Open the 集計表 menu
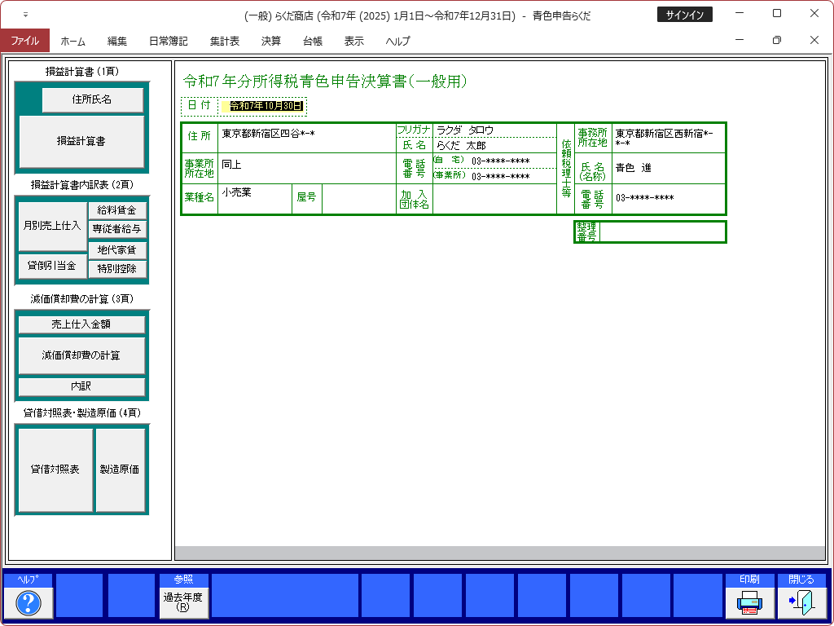 click(224, 41)
